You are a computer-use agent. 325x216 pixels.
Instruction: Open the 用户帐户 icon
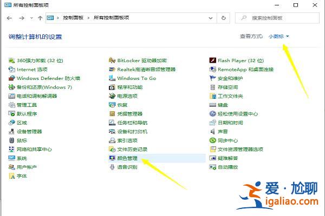11,167
